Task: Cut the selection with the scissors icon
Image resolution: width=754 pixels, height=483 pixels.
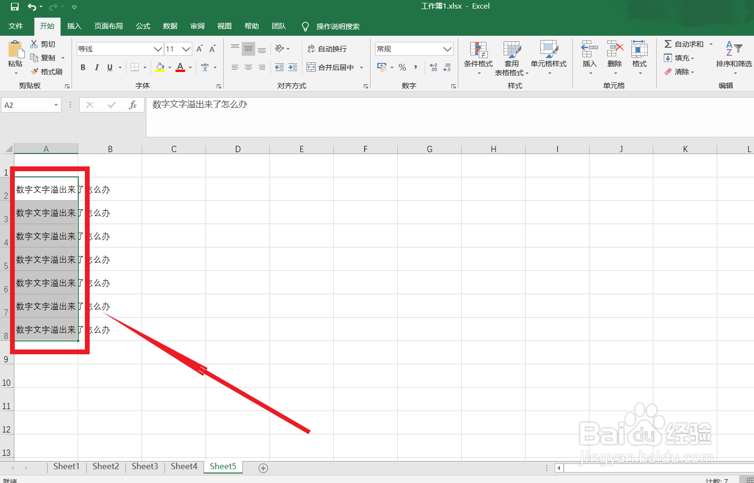Action: pyautogui.click(x=34, y=44)
